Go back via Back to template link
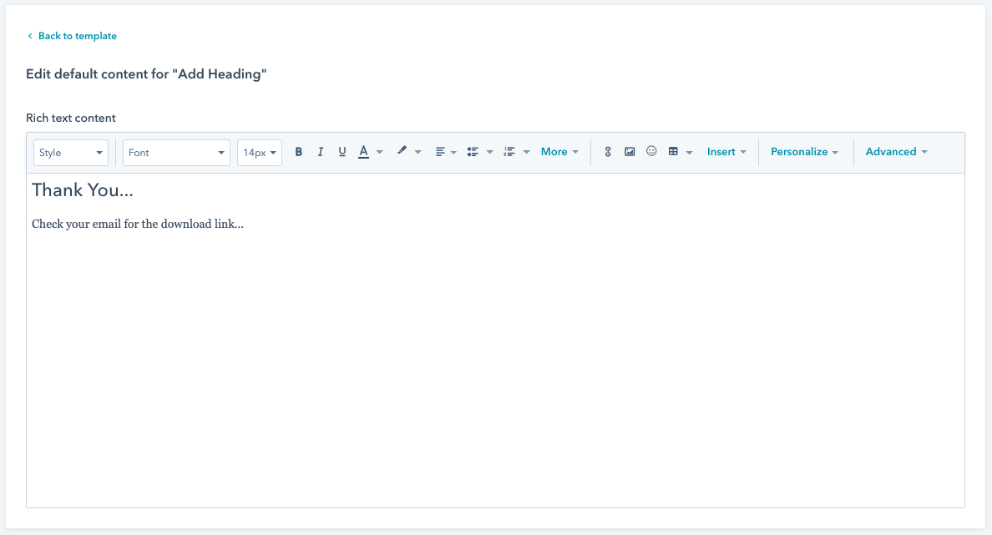 (x=77, y=36)
